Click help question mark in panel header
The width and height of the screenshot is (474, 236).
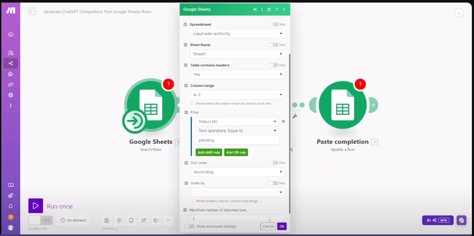(277, 9)
